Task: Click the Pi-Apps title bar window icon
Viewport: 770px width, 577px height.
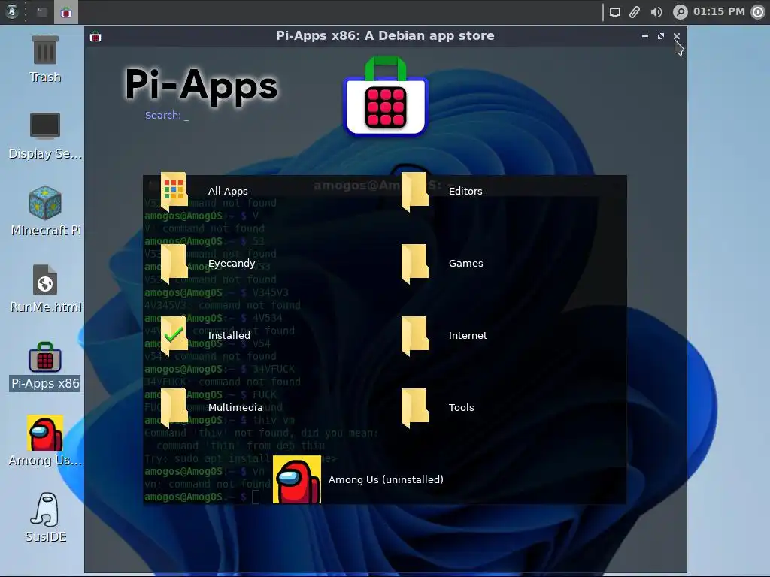Action: pos(95,36)
